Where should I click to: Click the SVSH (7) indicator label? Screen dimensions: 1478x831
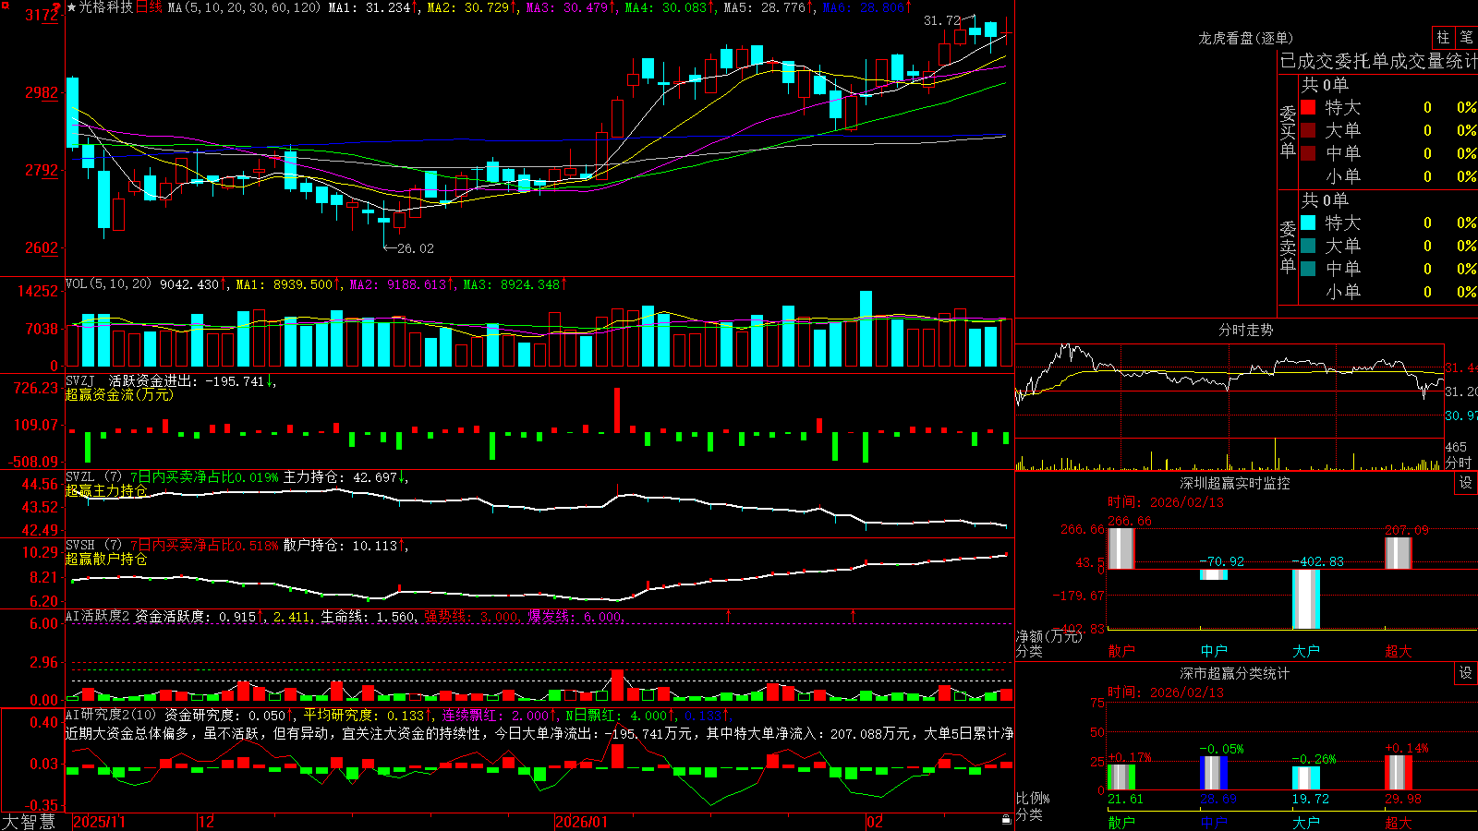coord(93,546)
